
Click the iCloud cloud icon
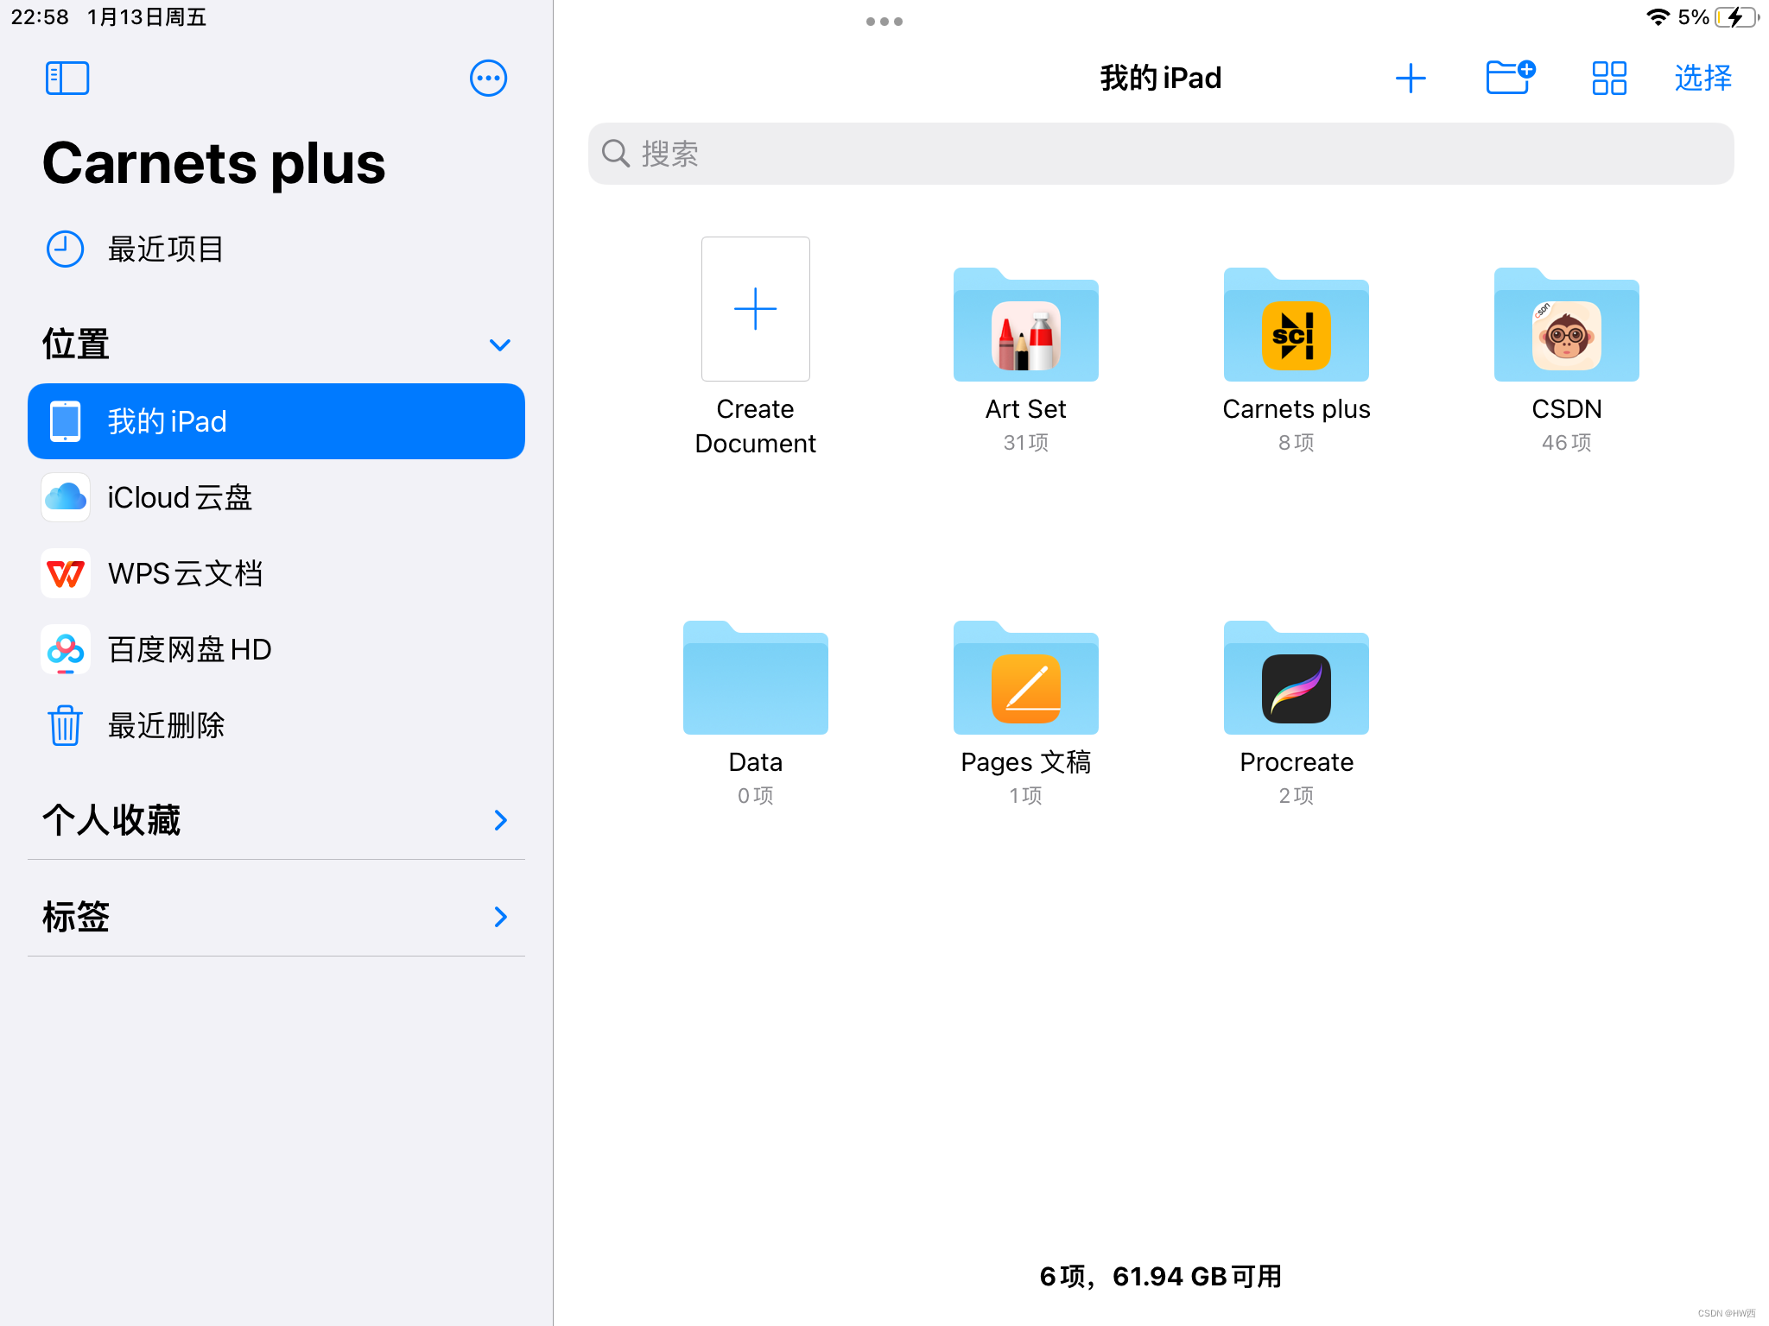[66, 497]
